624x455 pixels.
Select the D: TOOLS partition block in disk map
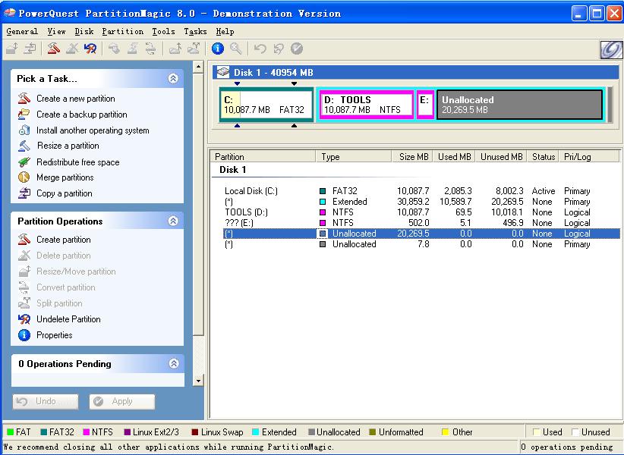point(367,105)
